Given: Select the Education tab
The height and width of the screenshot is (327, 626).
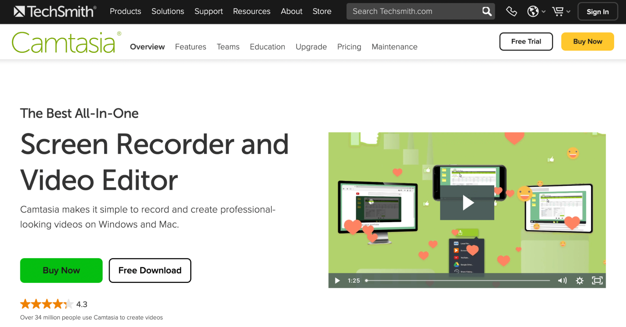Looking at the screenshot, I should pyautogui.click(x=267, y=47).
